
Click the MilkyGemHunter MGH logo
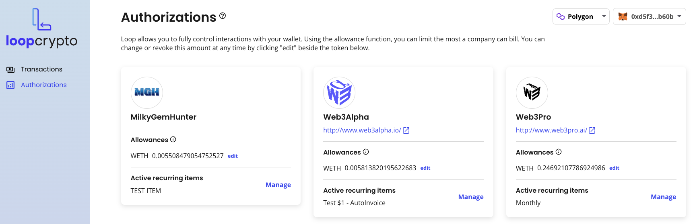click(x=147, y=93)
